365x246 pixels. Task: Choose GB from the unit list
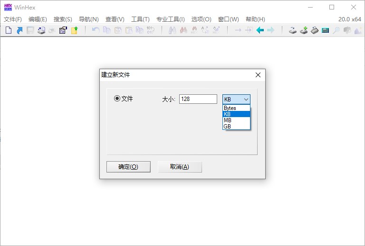[236, 126]
